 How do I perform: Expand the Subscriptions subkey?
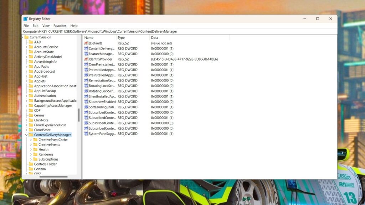(x=31, y=159)
